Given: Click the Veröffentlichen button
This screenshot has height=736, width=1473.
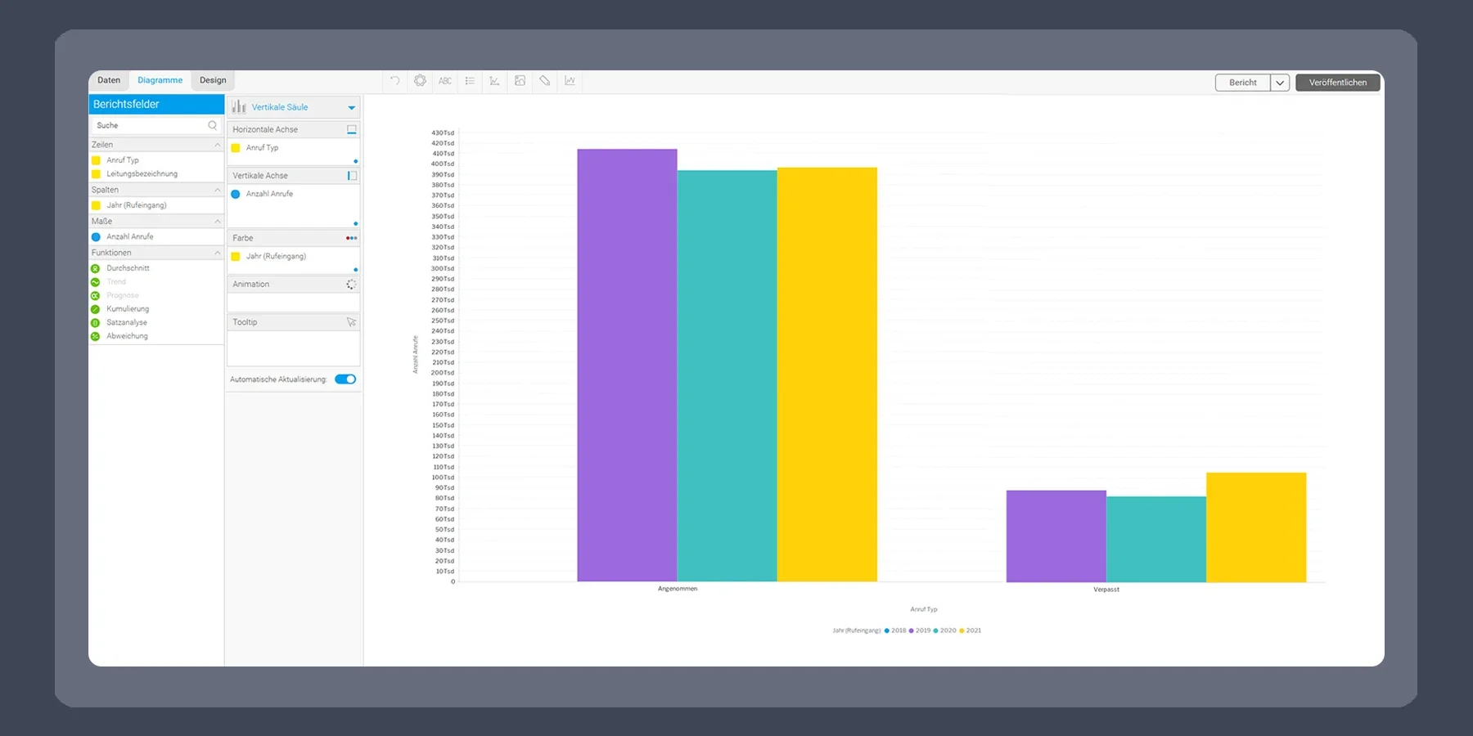Looking at the screenshot, I should click(x=1337, y=83).
